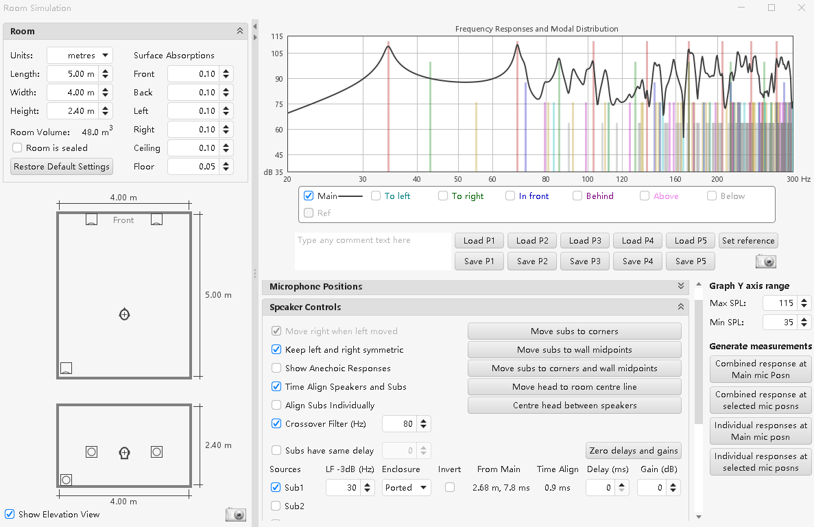Click the comment text field
Viewport: 814px width, 527px height.
[373, 251]
